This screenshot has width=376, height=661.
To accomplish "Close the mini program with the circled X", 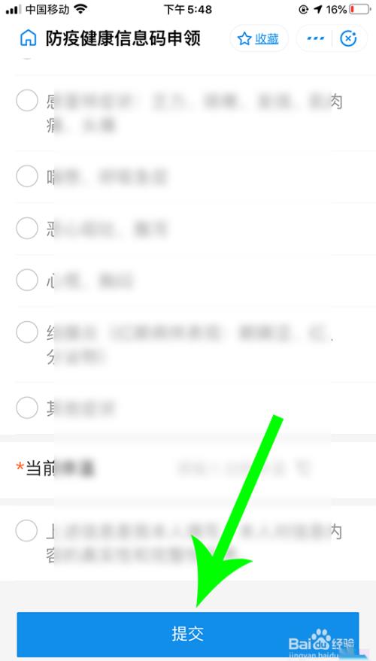I will [x=348, y=39].
